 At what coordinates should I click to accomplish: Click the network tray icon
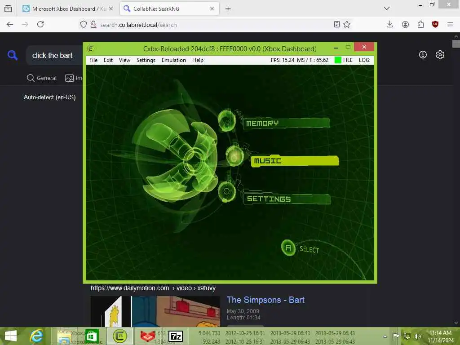pos(407,336)
